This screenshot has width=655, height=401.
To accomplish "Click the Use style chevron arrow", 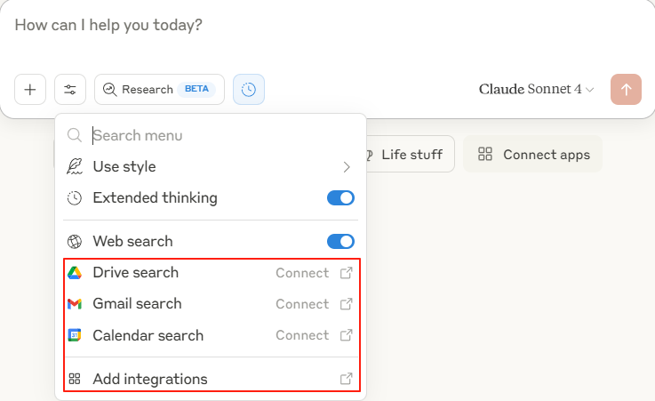I will (347, 167).
